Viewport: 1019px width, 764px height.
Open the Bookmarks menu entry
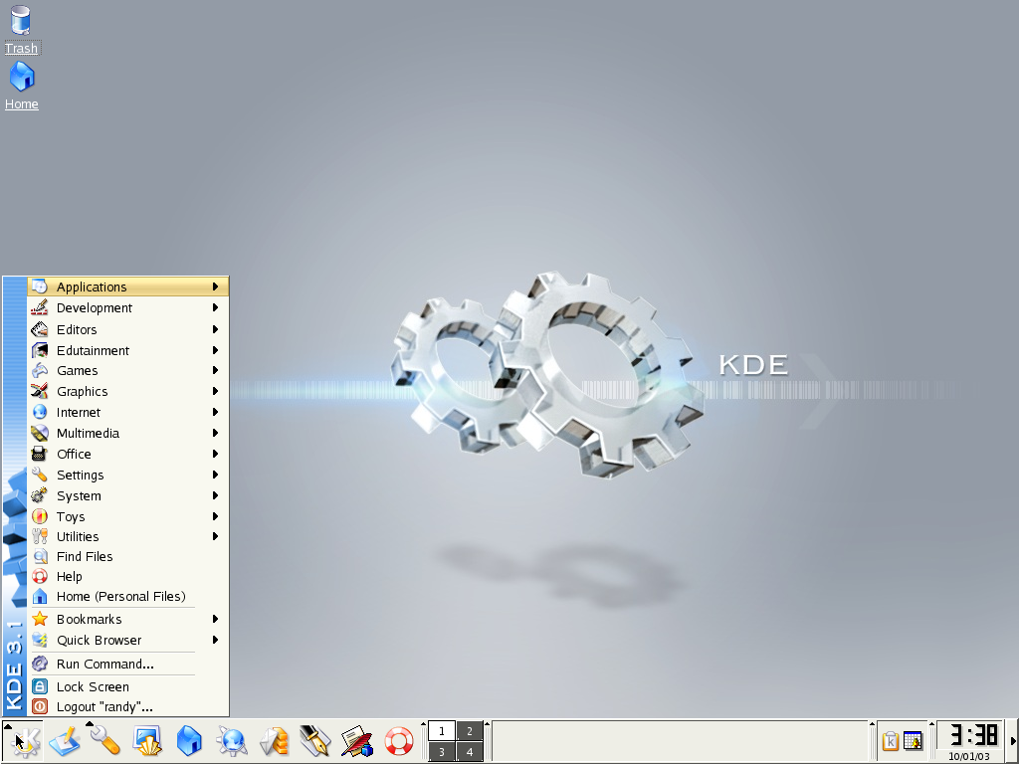click(x=128, y=619)
